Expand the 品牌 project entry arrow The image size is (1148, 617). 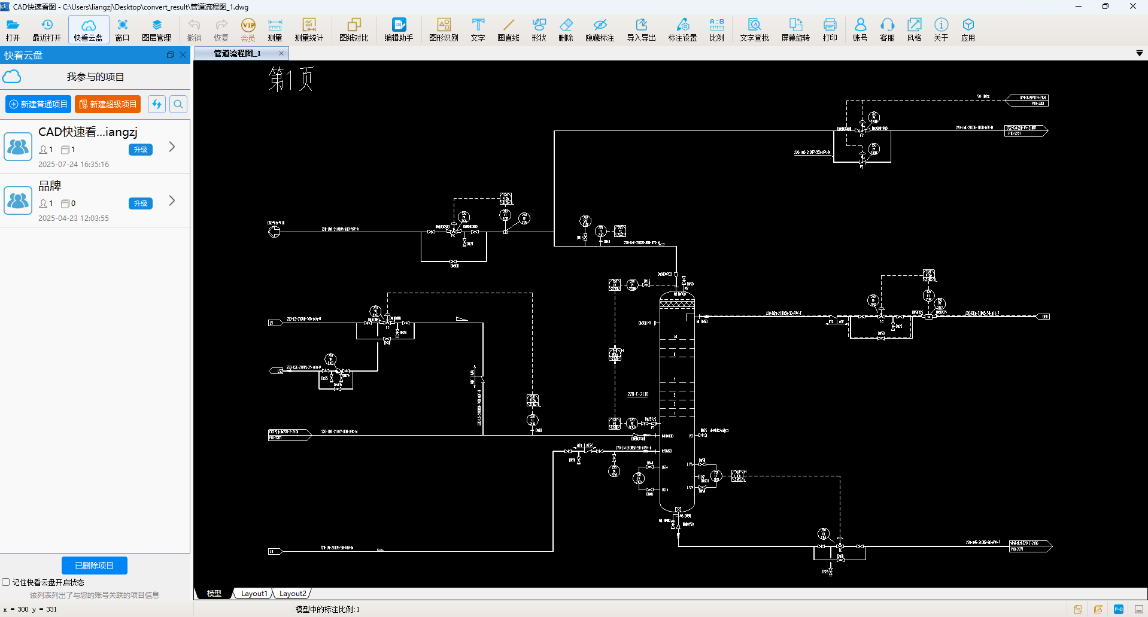pos(172,200)
